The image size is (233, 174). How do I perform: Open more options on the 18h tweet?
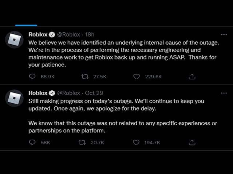click(x=224, y=35)
